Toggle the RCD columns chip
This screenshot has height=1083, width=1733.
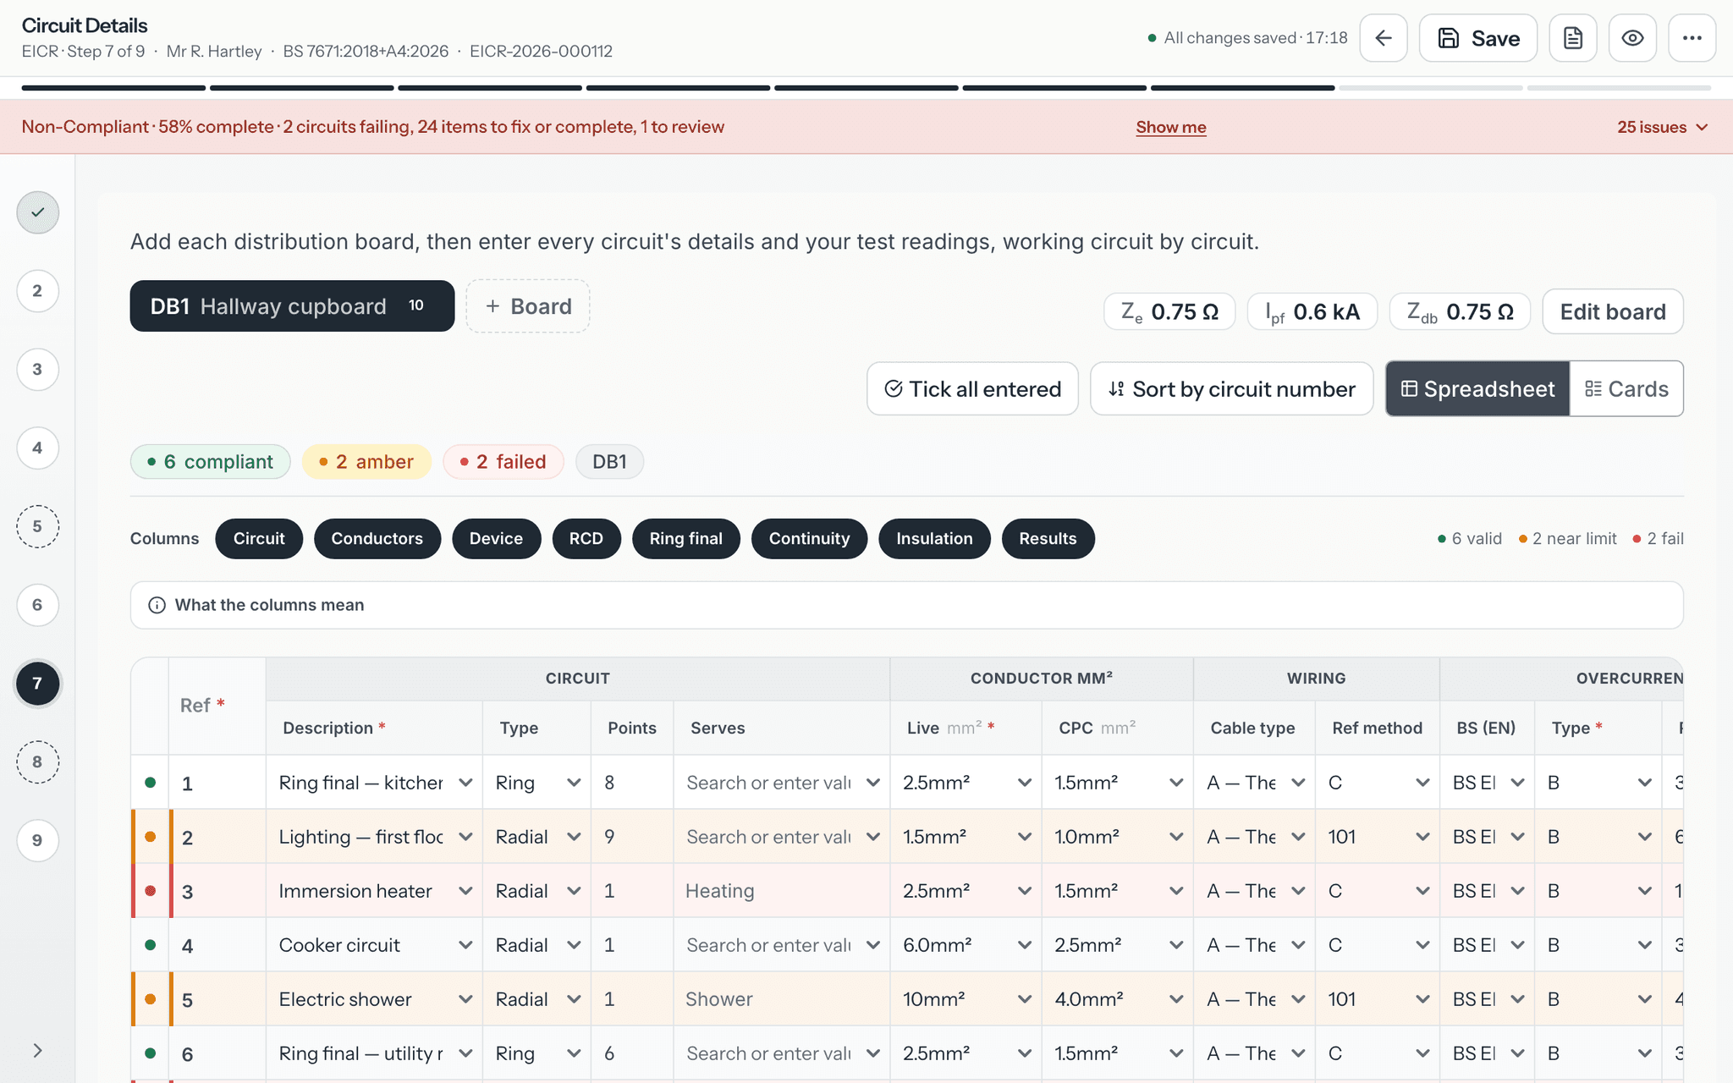tap(586, 539)
